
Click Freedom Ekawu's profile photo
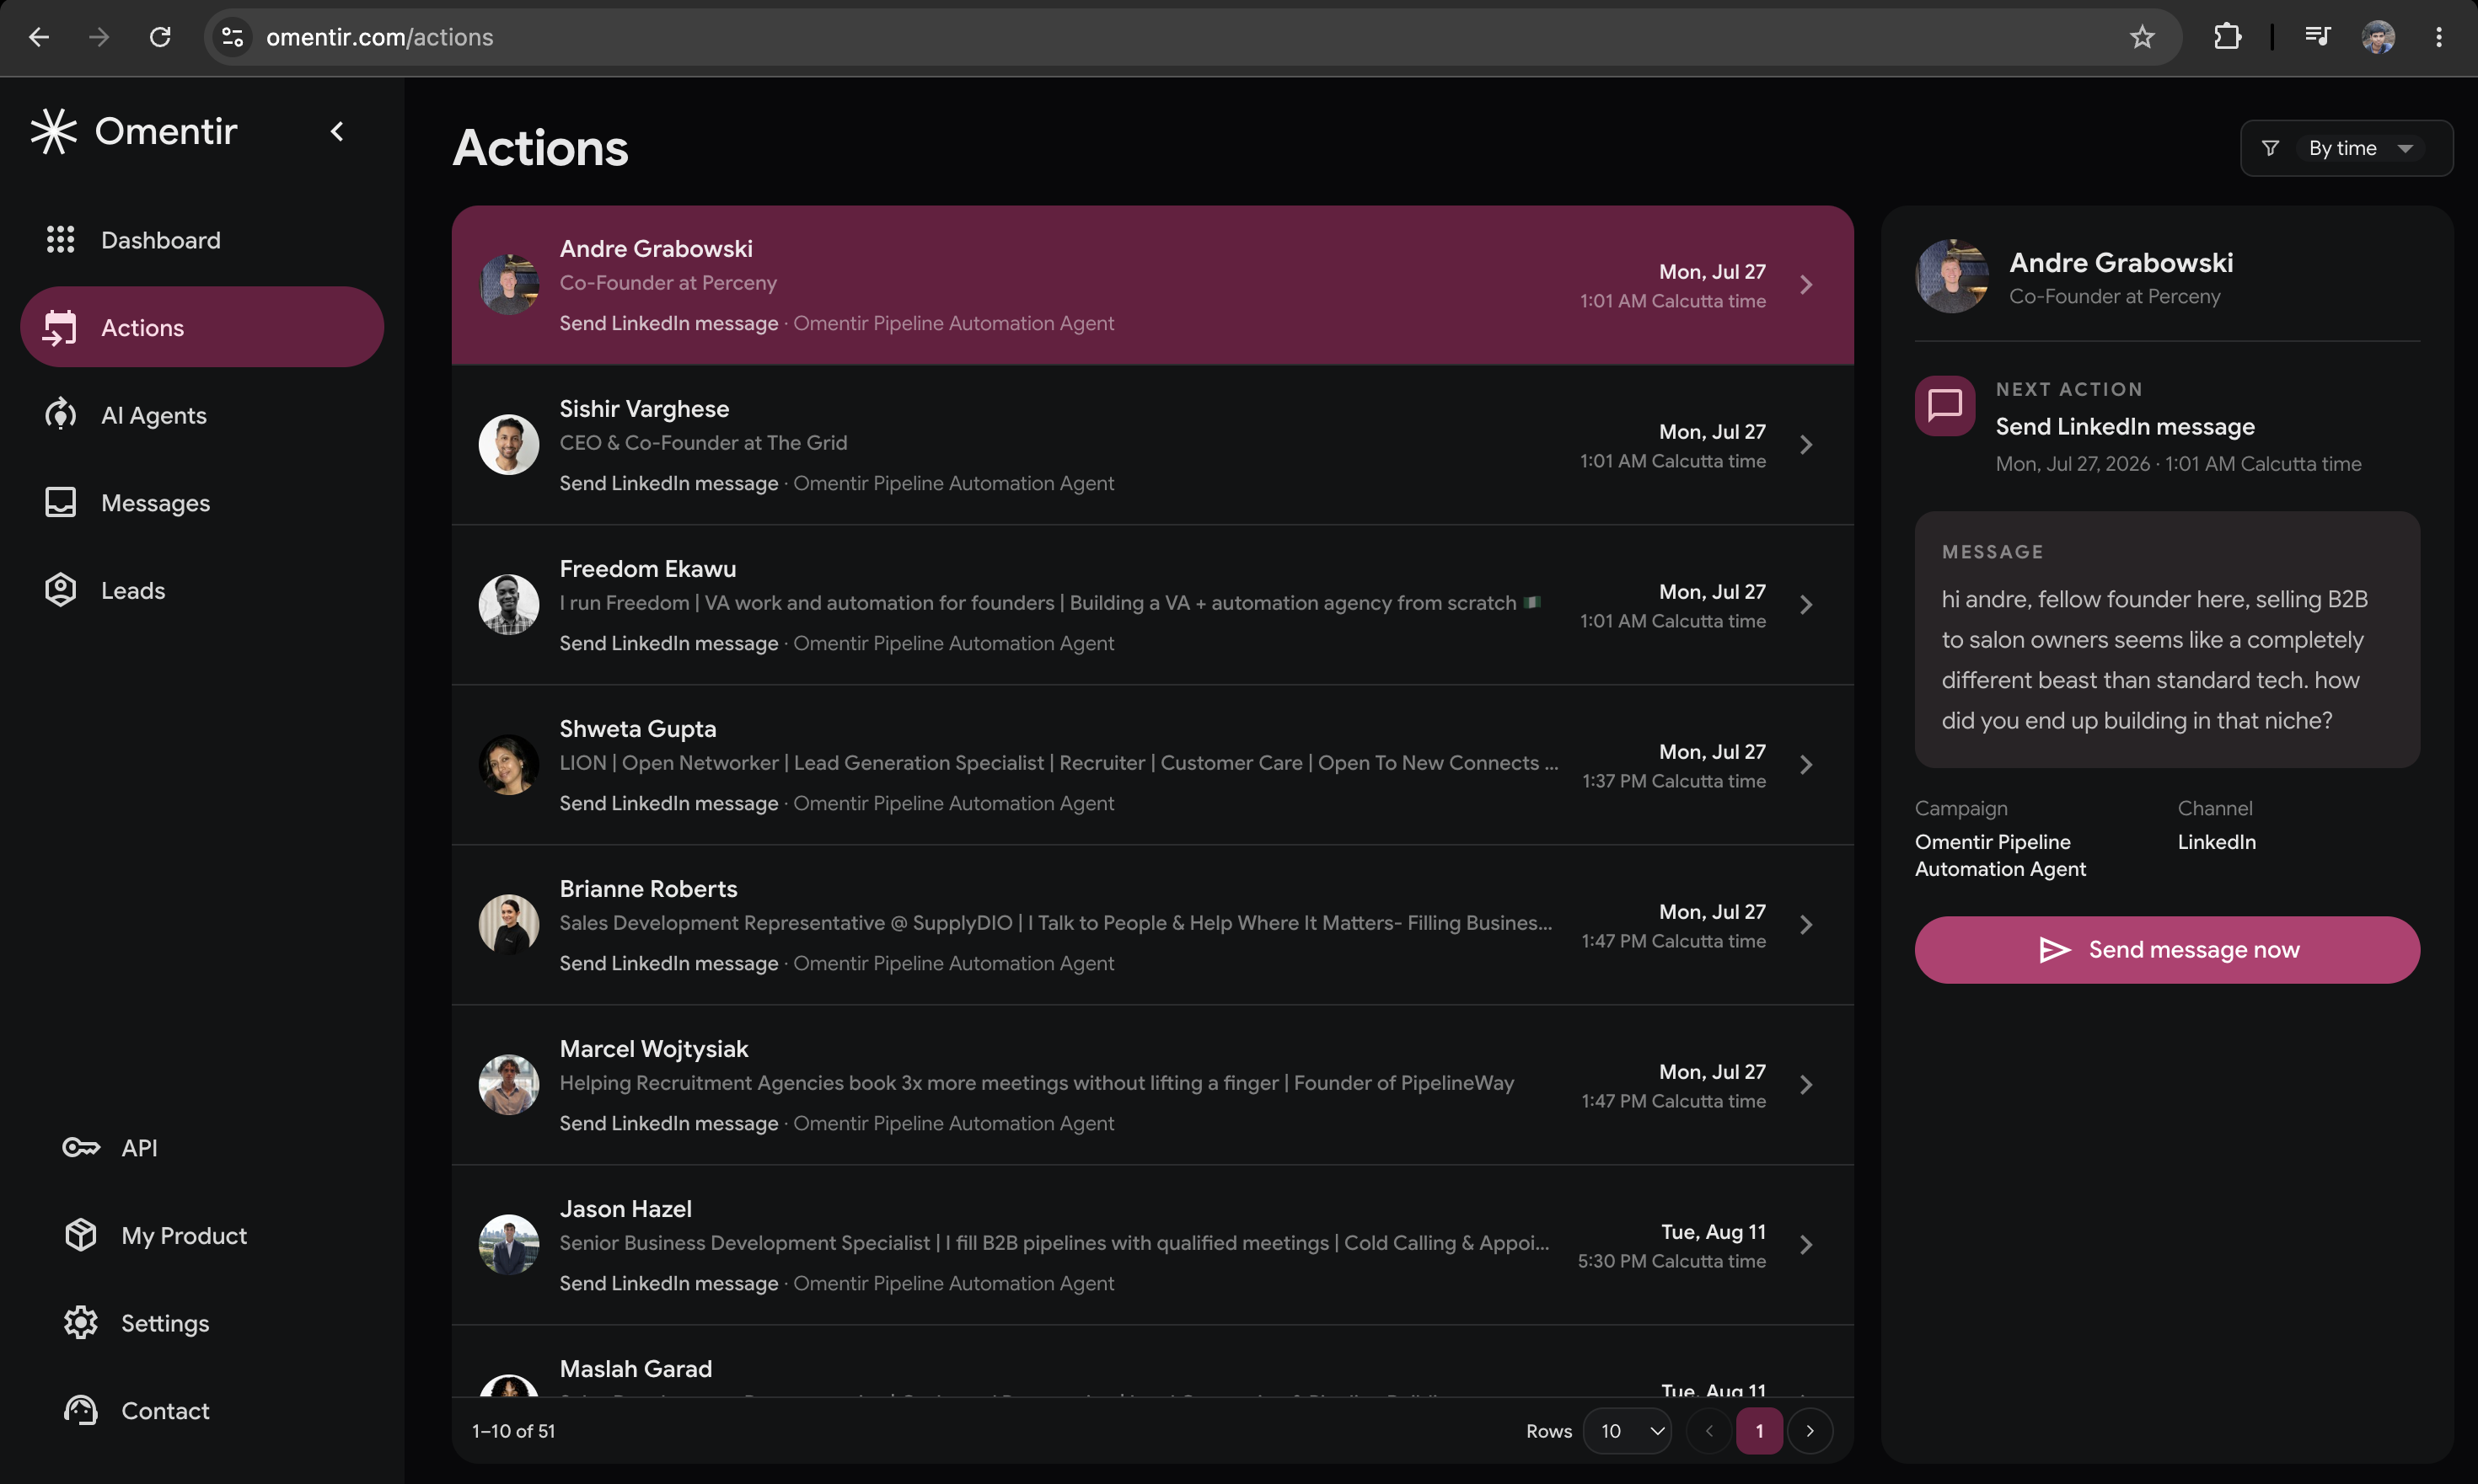[508, 605]
